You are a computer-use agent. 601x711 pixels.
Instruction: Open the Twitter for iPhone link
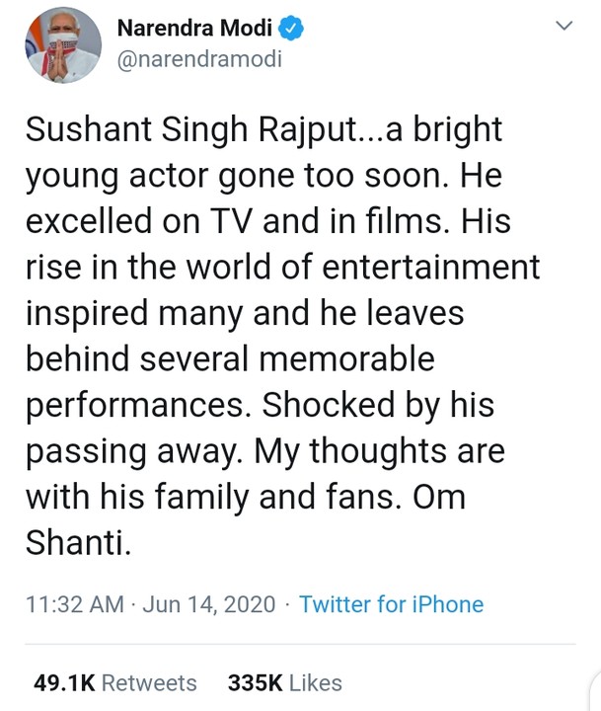[x=391, y=604]
